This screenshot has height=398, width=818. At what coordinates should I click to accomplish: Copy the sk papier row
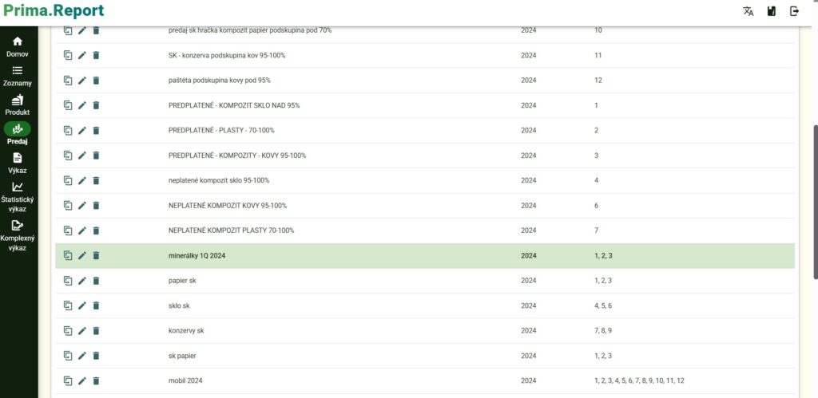68,356
